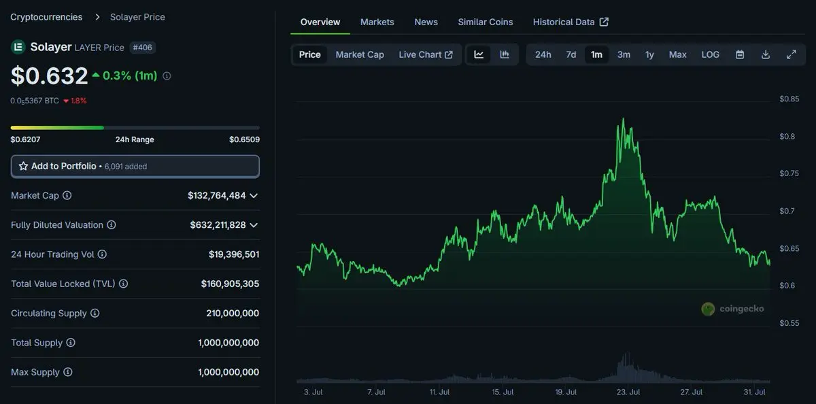Click Solayer Price breadcrumb
Image resolution: width=816 pixels, height=404 pixels.
point(137,17)
